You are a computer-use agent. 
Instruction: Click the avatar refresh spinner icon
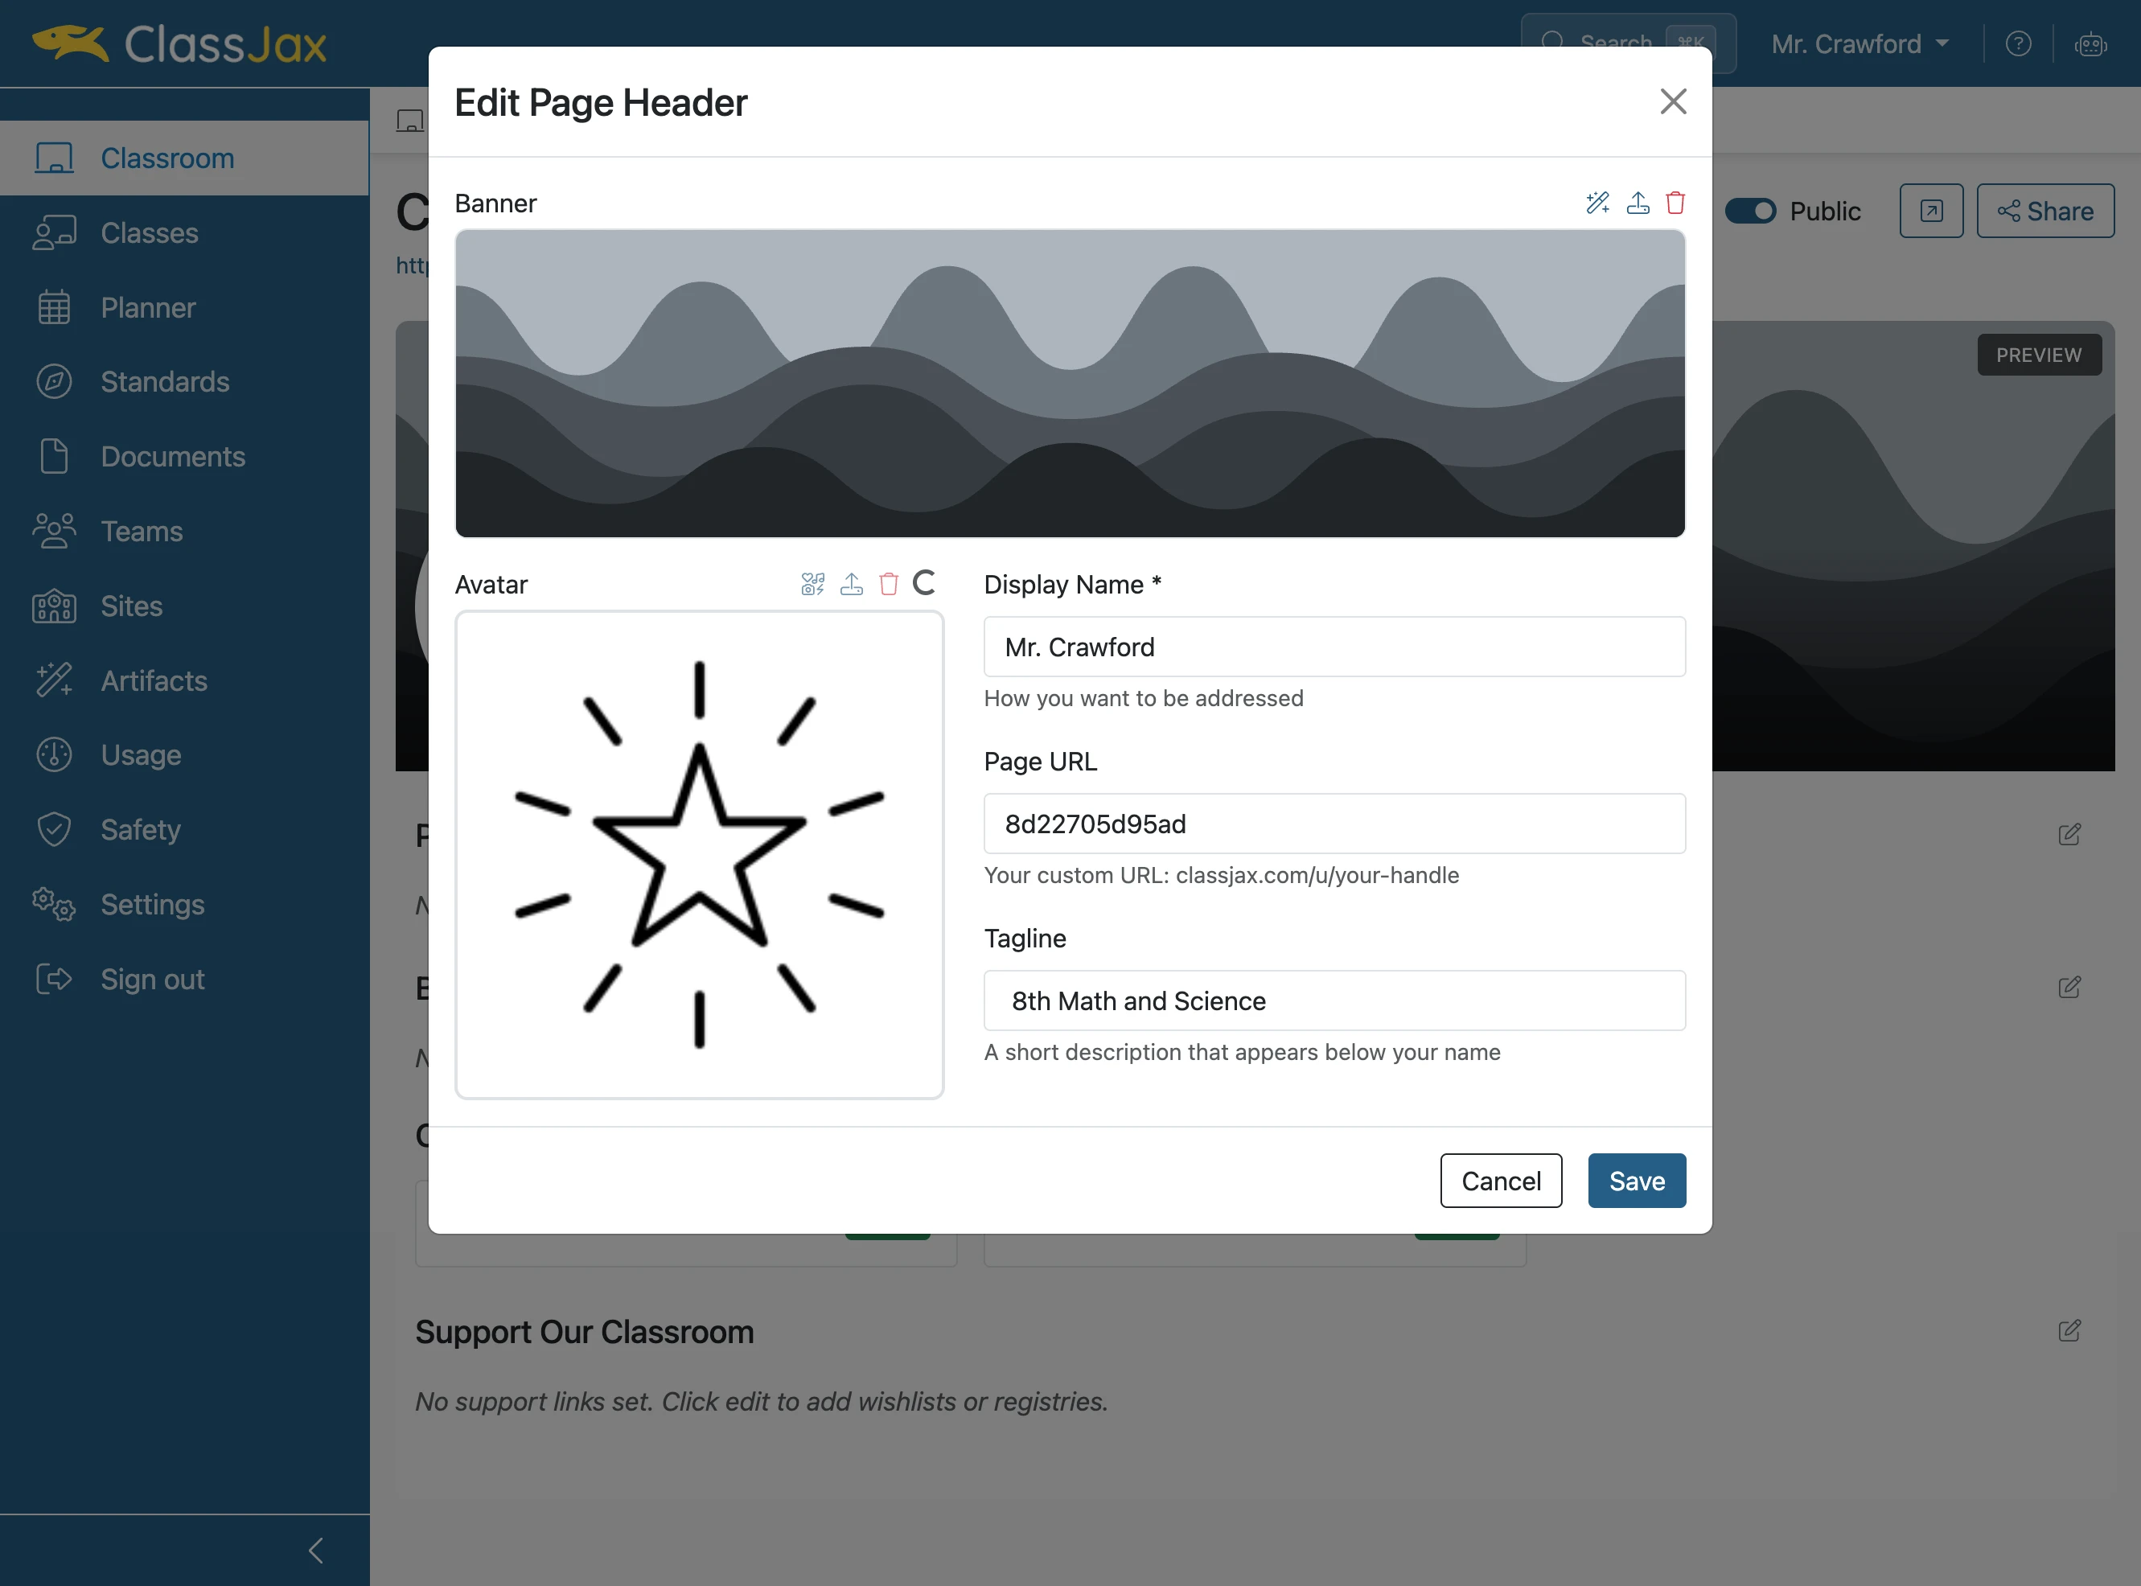coord(923,583)
